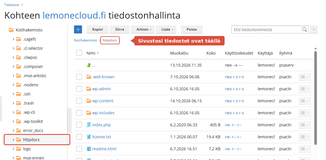Image resolution: width=326 pixels, height=160 pixels.
Task: Open row menu for wp-includes
Action: pyautogui.click(x=305, y=113)
